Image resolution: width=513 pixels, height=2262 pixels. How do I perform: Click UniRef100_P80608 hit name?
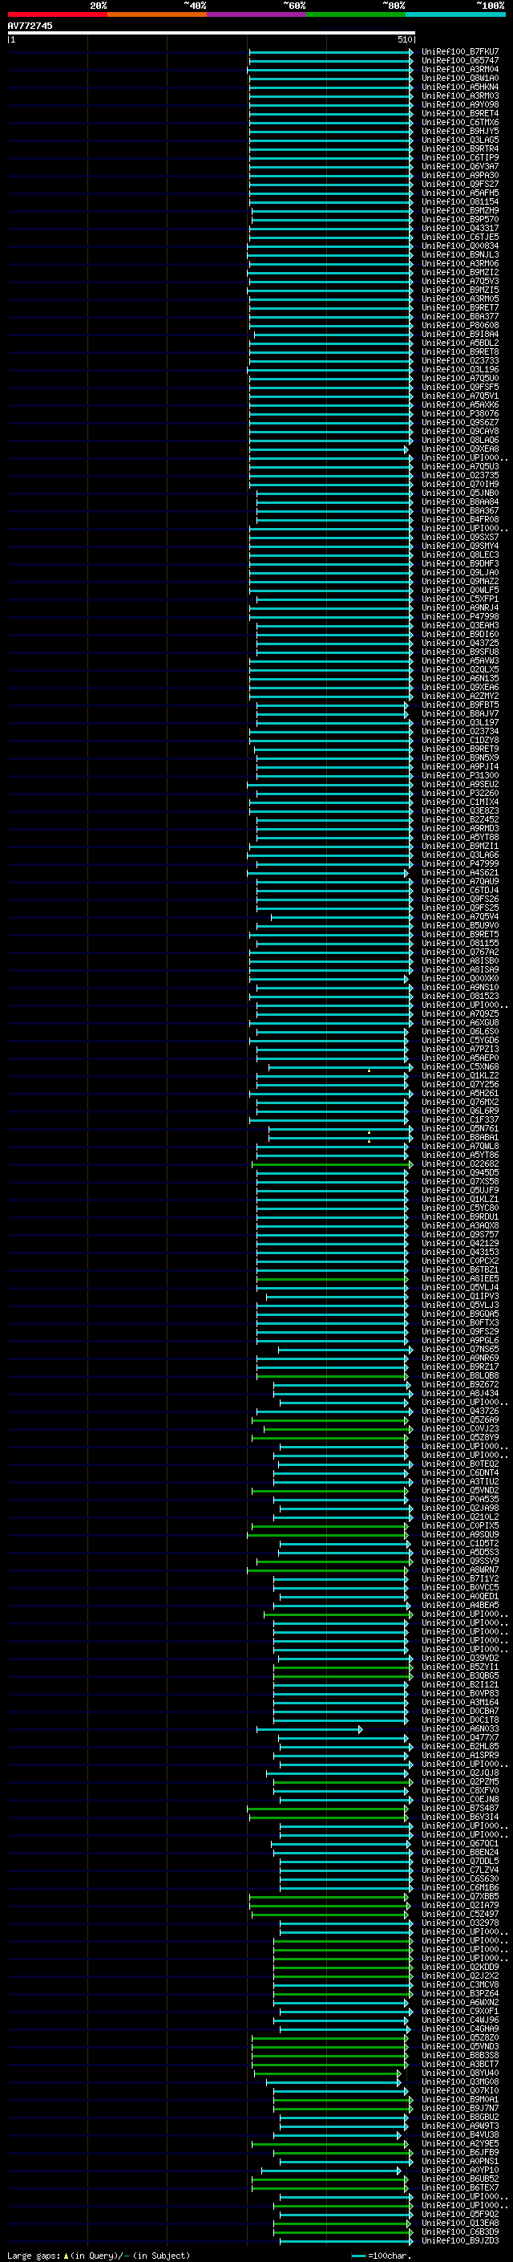(x=459, y=325)
